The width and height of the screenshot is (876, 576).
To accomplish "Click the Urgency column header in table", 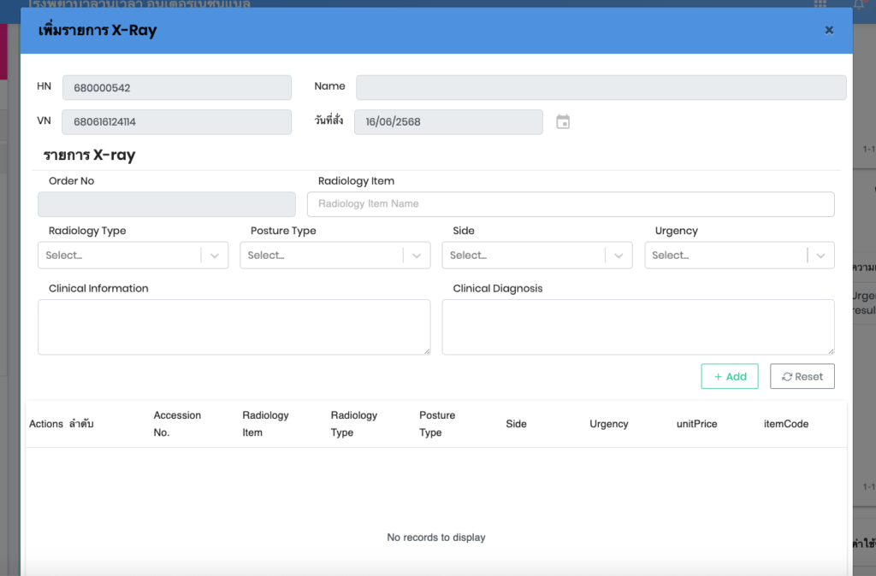I will pyautogui.click(x=608, y=424).
